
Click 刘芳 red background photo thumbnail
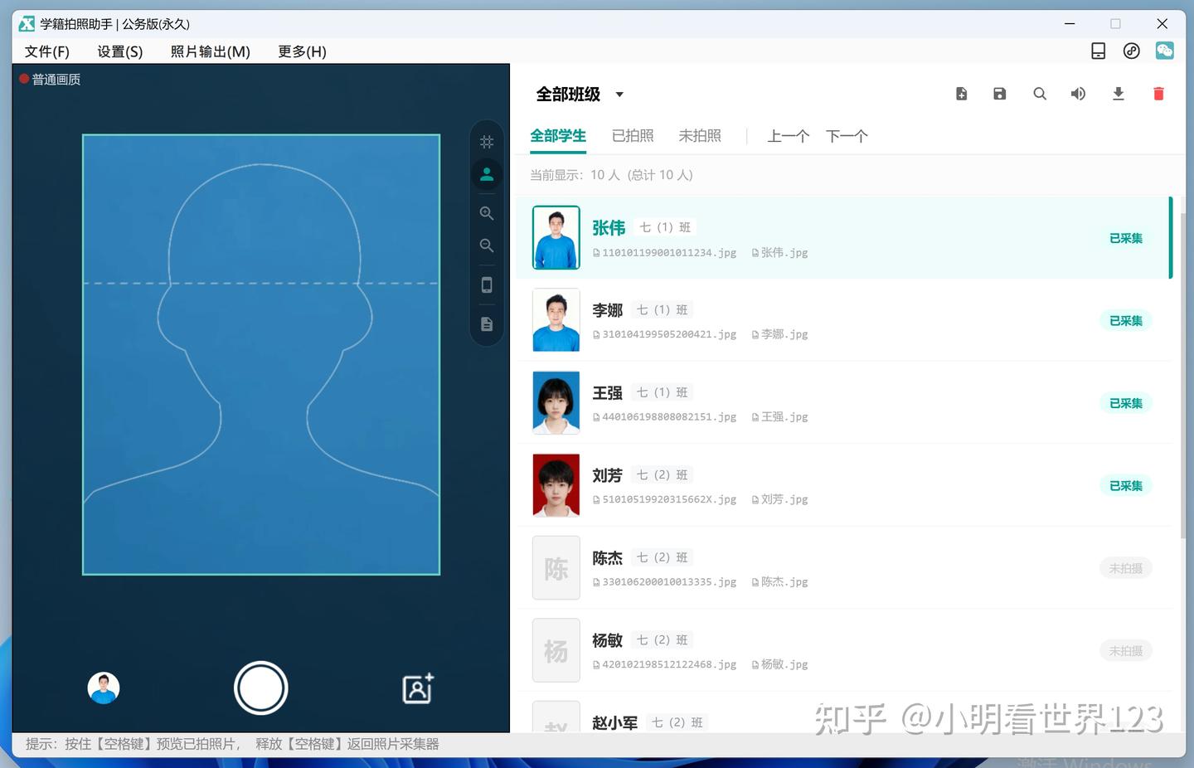pos(556,485)
